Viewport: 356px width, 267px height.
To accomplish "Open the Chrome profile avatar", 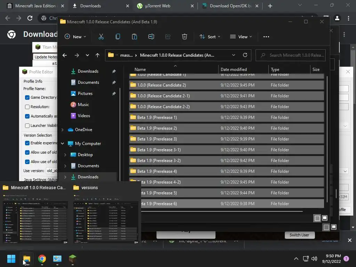I will tap(337, 18).
